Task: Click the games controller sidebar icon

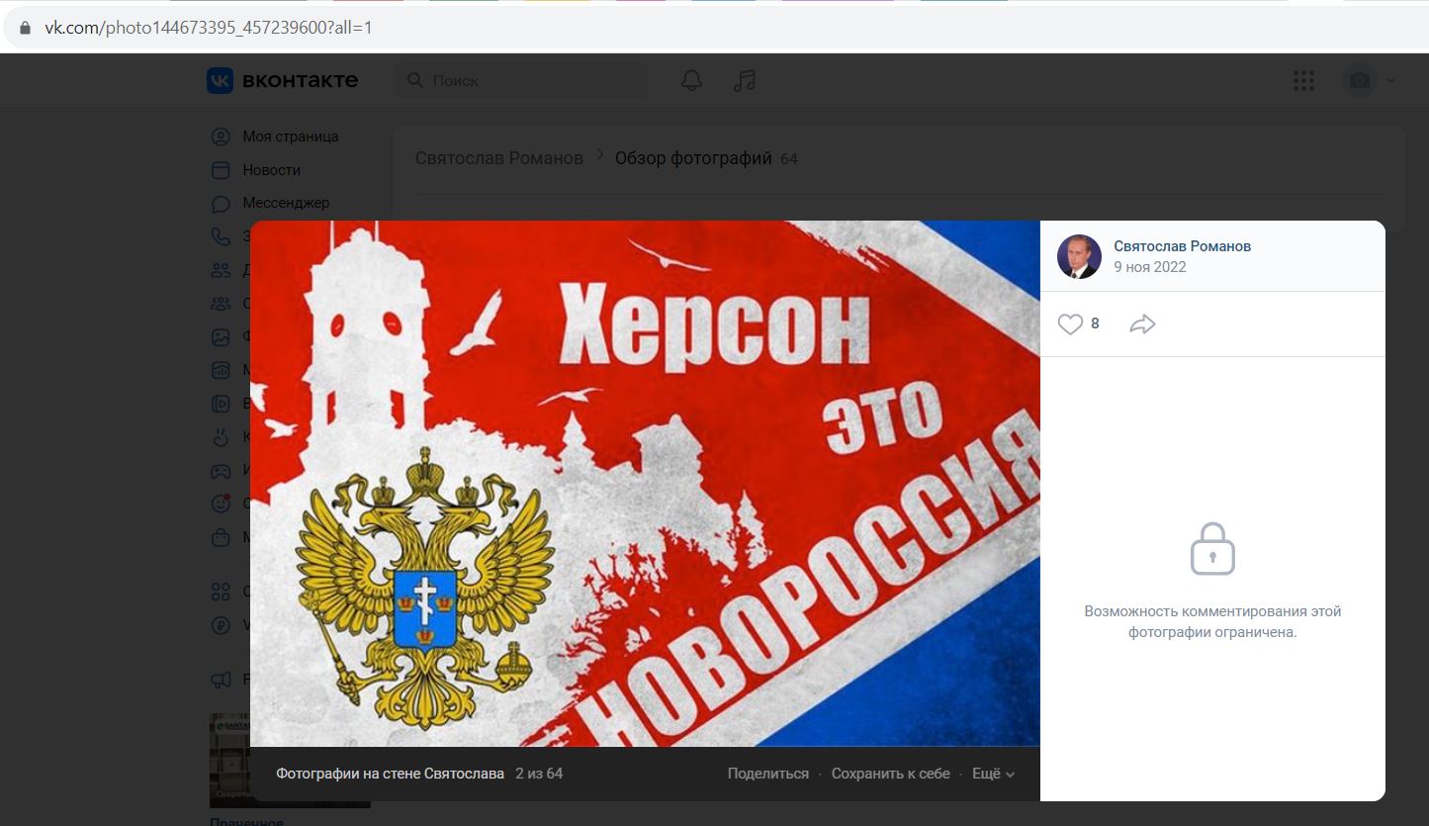Action: pos(222,471)
